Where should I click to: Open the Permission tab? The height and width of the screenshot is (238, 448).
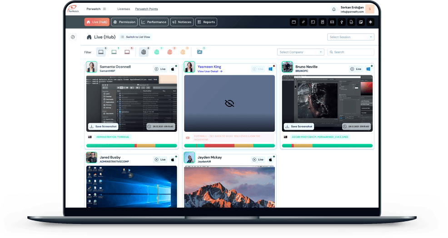tap(124, 22)
